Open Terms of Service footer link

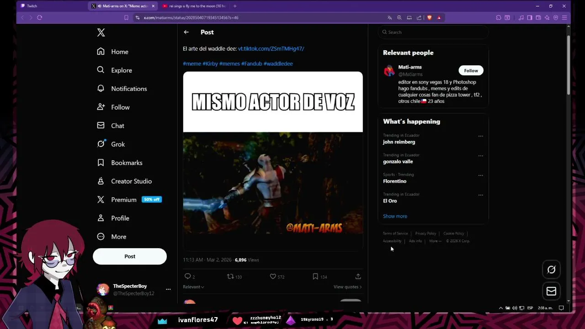tap(395, 233)
